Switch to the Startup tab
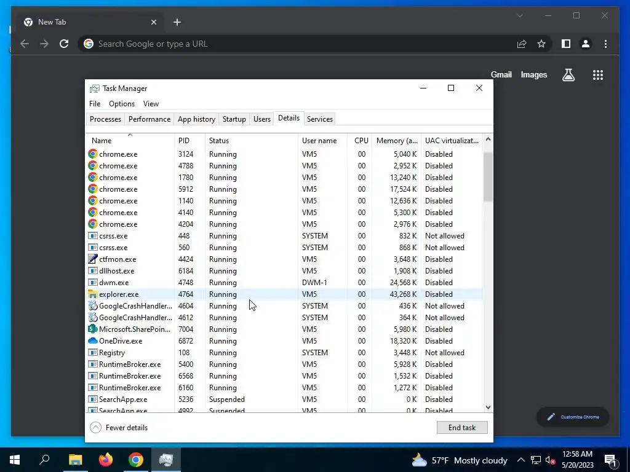Image resolution: width=630 pixels, height=472 pixels. point(234,119)
